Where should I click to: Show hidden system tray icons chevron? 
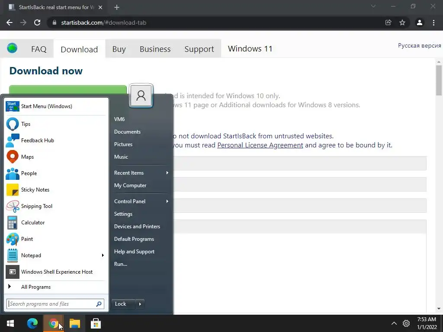pyautogui.click(x=394, y=323)
